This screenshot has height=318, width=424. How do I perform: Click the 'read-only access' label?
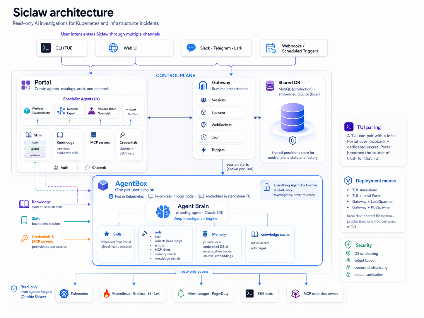coord(194,271)
